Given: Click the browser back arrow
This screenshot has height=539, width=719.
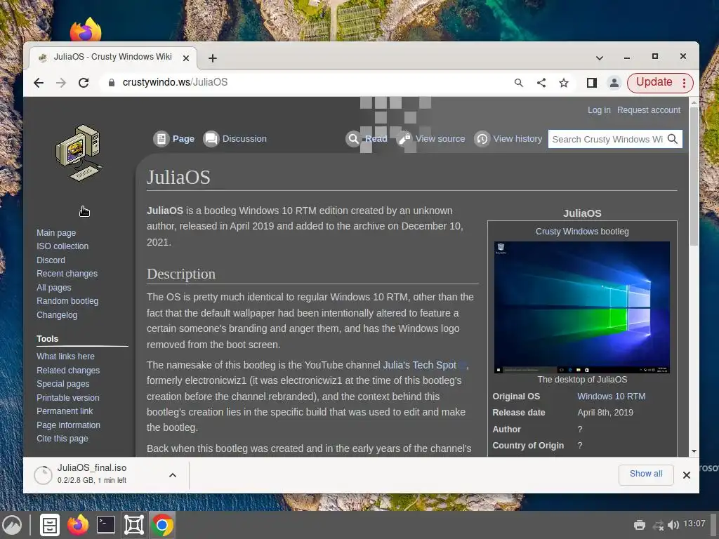Looking at the screenshot, I should tap(39, 83).
